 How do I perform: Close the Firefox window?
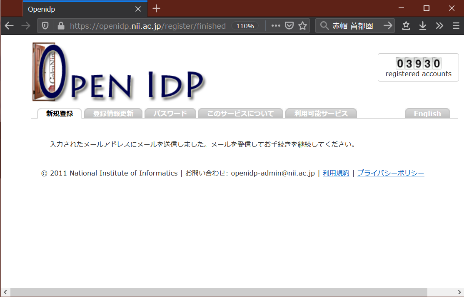(452, 8)
